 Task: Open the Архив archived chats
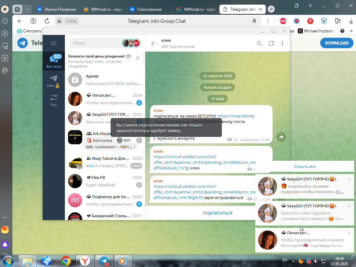point(105,80)
